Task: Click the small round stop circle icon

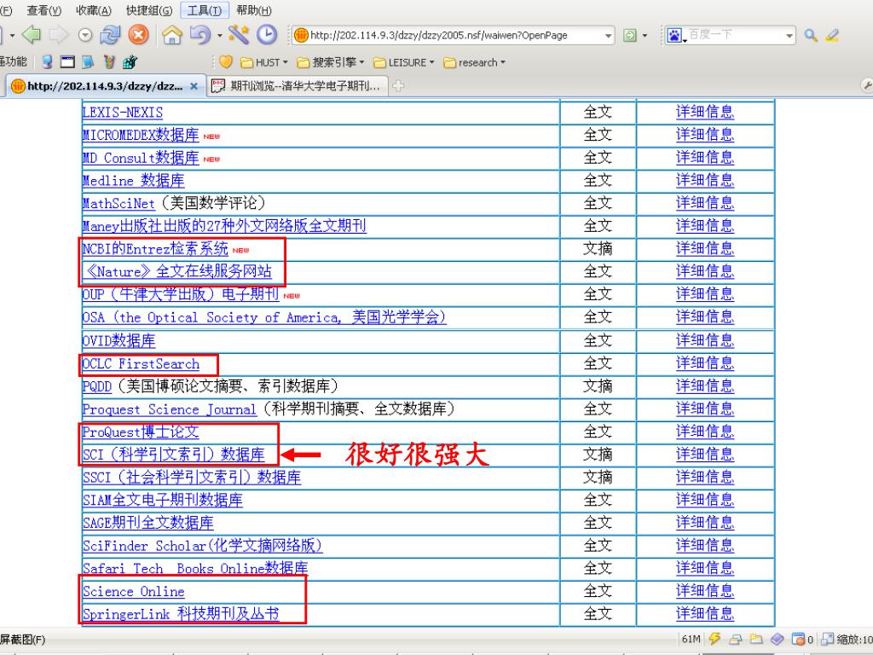Action: [84, 36]
